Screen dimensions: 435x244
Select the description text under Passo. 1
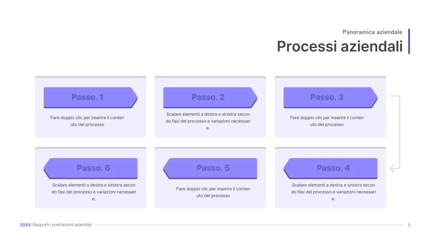point(87,121)
